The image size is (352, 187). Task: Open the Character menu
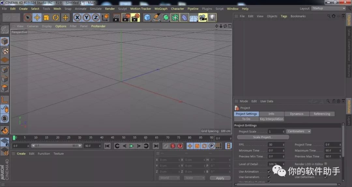pos(177,9)
